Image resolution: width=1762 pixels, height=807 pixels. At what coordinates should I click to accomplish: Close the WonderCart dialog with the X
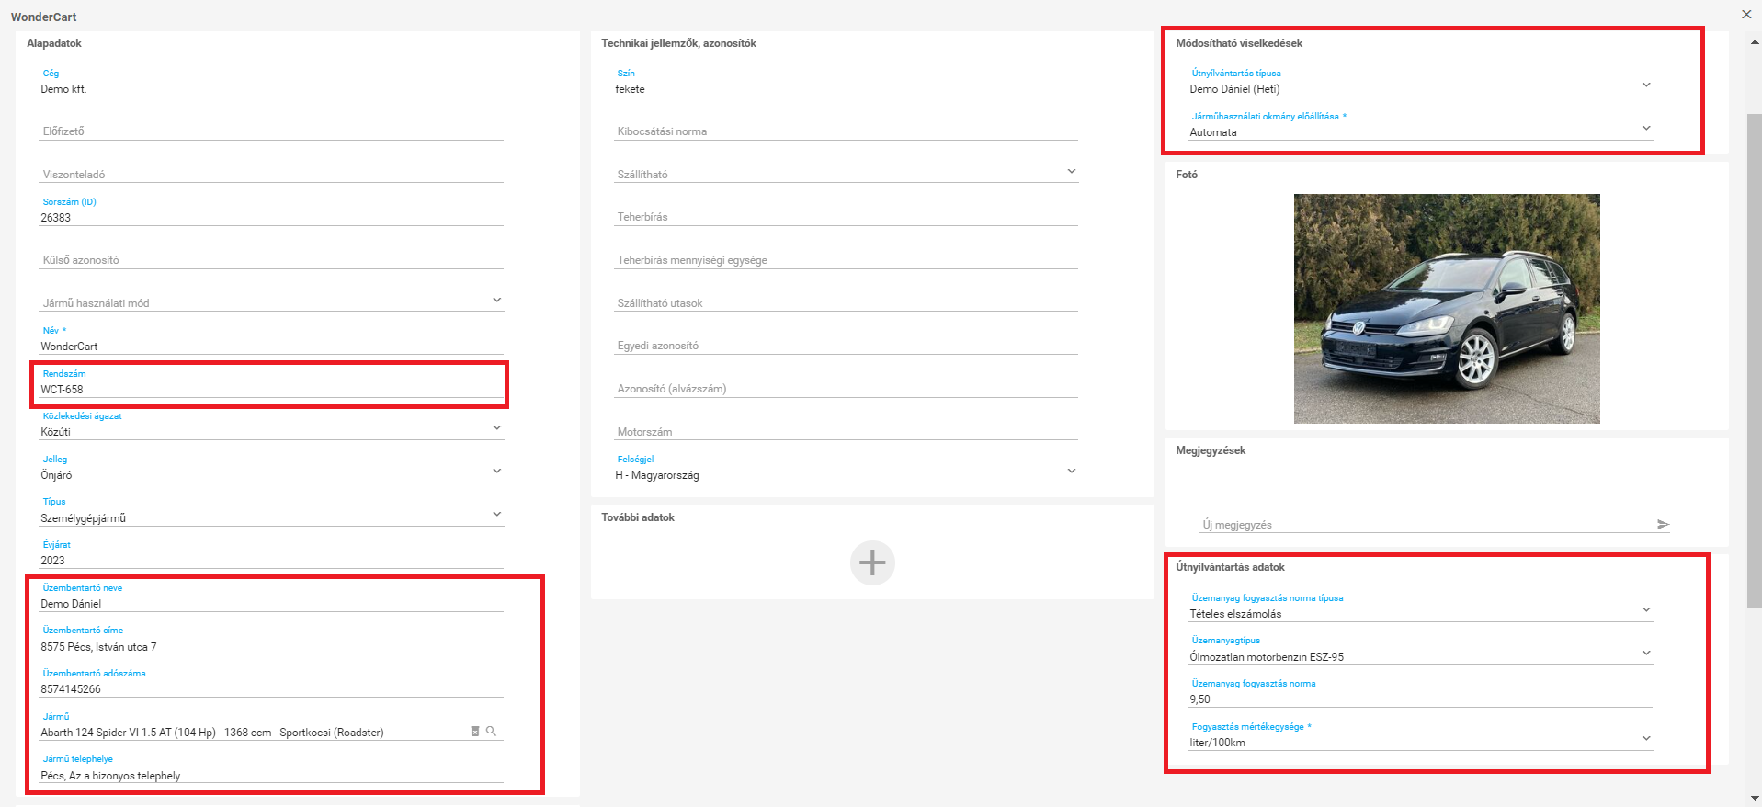(x=1746, y=15)
